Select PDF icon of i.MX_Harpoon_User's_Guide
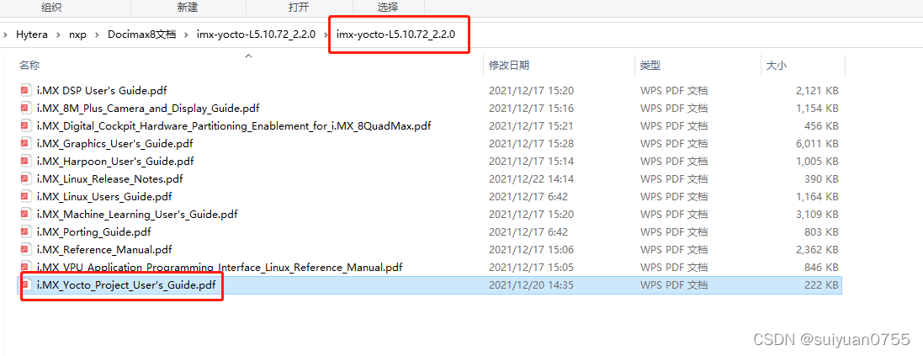Viewport: 923px width, 356px height. (25, 162)
